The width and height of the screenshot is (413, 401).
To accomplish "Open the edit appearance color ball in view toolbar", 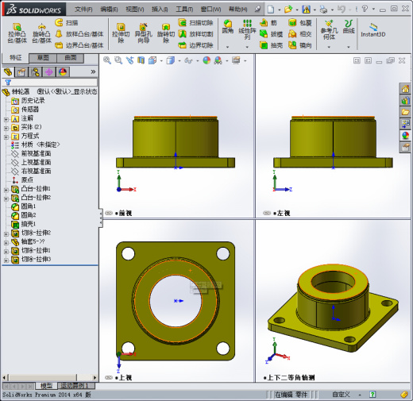I will (206, 60).
